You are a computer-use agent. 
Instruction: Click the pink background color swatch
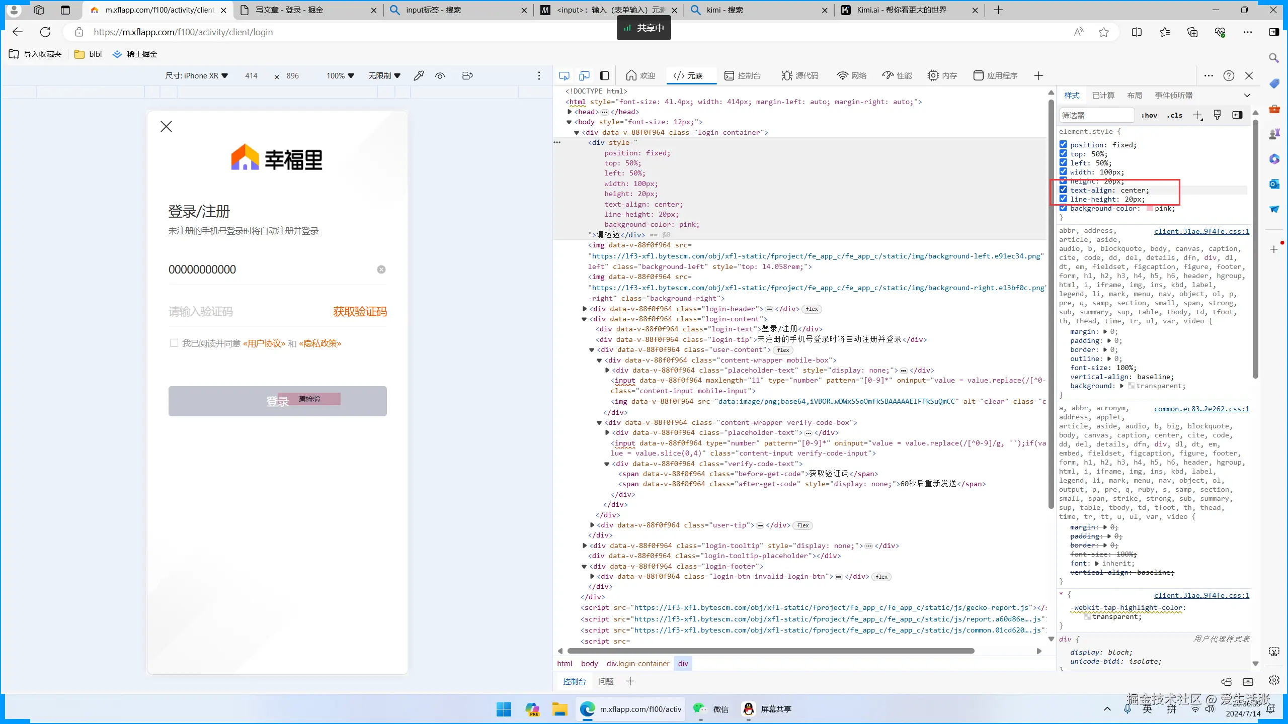click(1150, 208)
